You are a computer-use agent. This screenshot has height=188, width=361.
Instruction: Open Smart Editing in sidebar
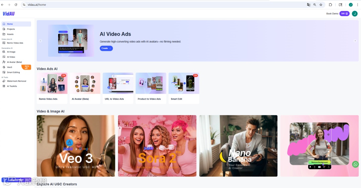pyautogui.click(x=16, y=72)
